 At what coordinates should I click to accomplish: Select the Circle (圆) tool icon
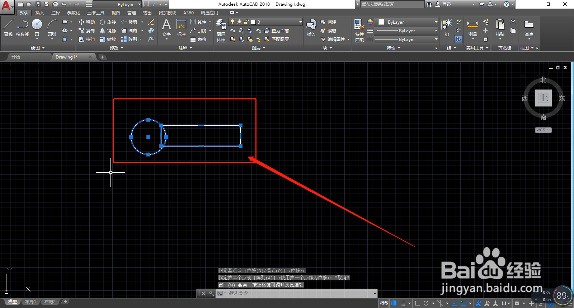pos(37,24)
